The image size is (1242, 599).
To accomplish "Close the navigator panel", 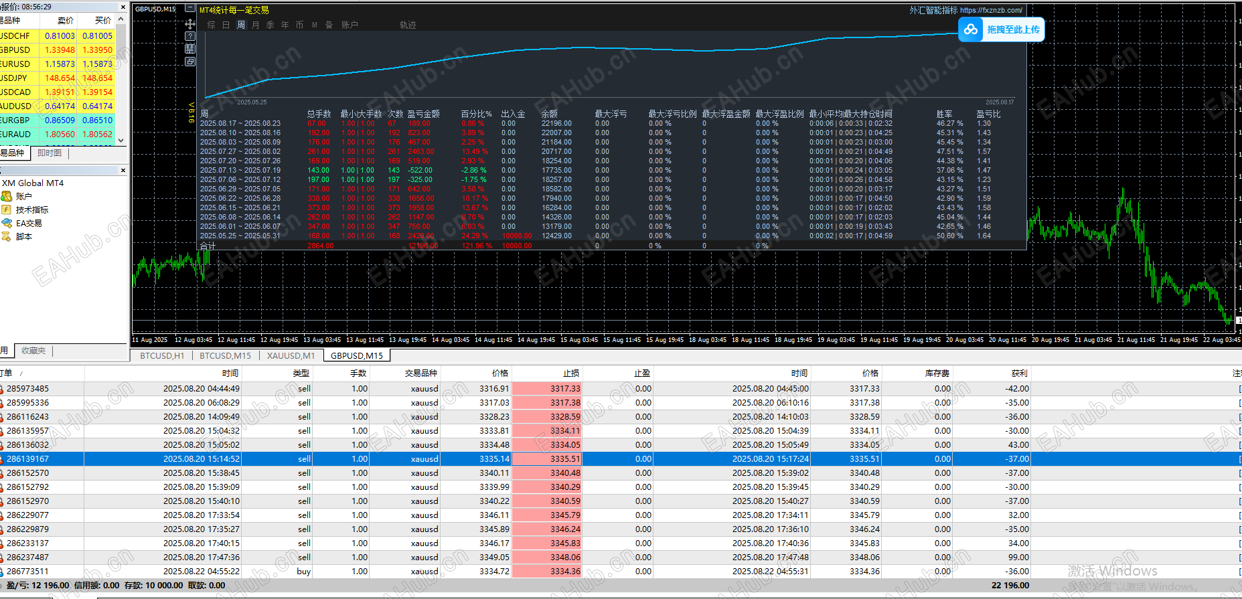I will click(123, 171).
